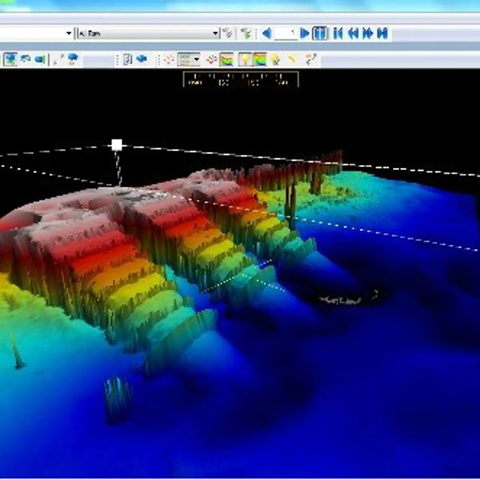480x480 pixels.
Task: Click the scale bar at top of viewport
Action: (241, 79)
